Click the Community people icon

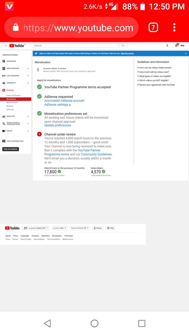pos(4,83)
